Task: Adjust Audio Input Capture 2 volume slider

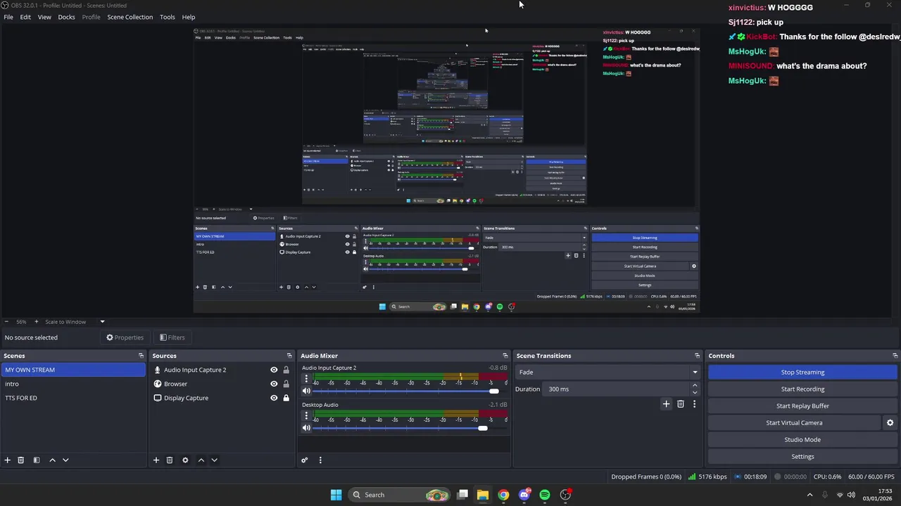Action: click(x=493, y=391)
